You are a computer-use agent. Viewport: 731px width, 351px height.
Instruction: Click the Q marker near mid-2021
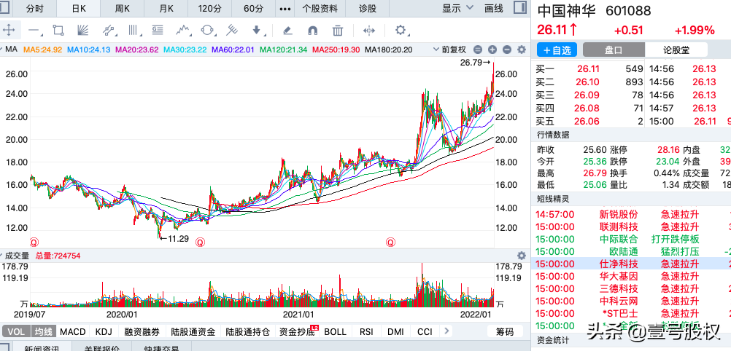390,242
